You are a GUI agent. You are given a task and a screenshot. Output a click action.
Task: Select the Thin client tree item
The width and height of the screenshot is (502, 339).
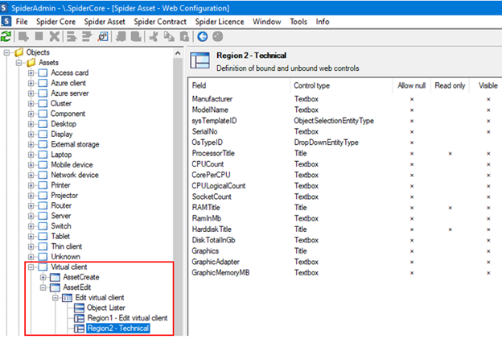pos(67,246)
